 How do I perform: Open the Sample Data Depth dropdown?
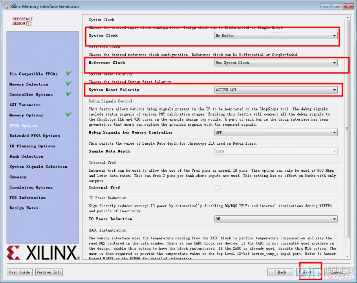pos(276,151)
